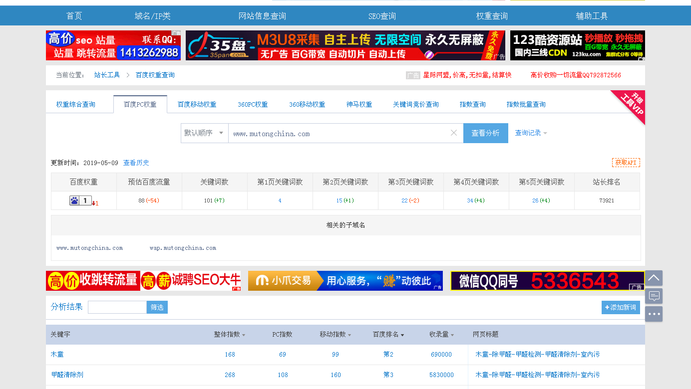The image size is (691, 389).
Task: Open the 小爪交易 banner ad
Action: [345, 281]
